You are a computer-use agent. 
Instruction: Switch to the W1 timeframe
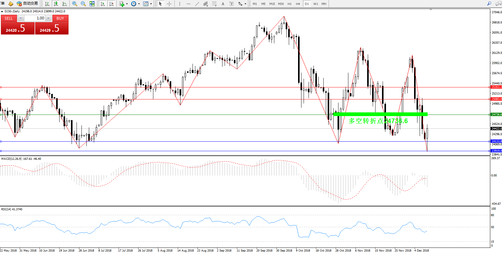(316, 4)
